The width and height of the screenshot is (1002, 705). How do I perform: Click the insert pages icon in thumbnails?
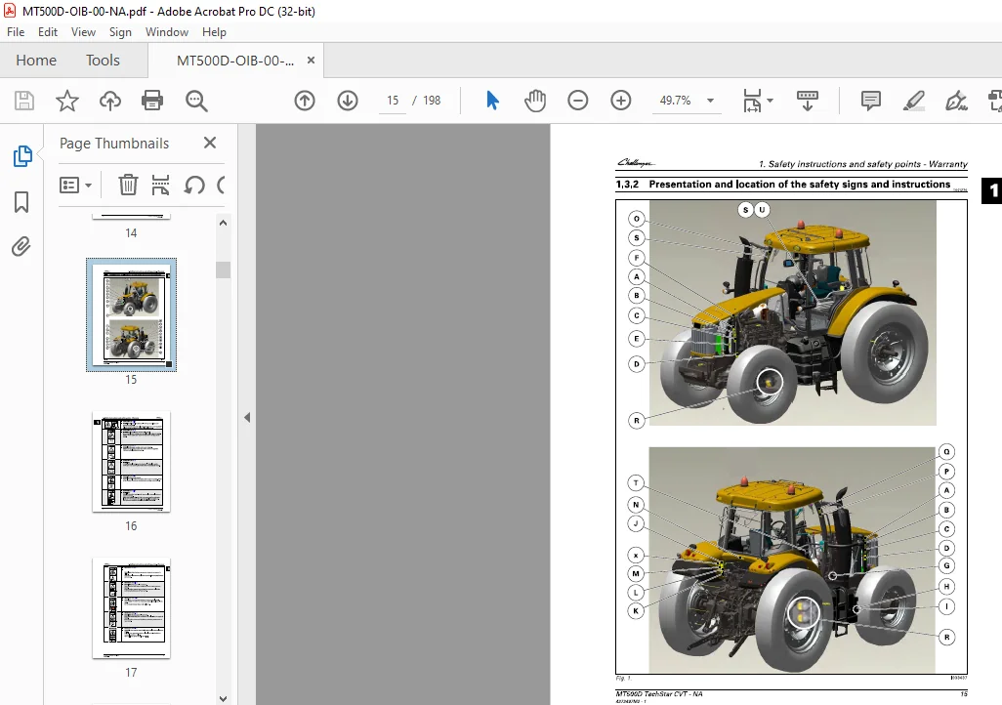[160, 185]
